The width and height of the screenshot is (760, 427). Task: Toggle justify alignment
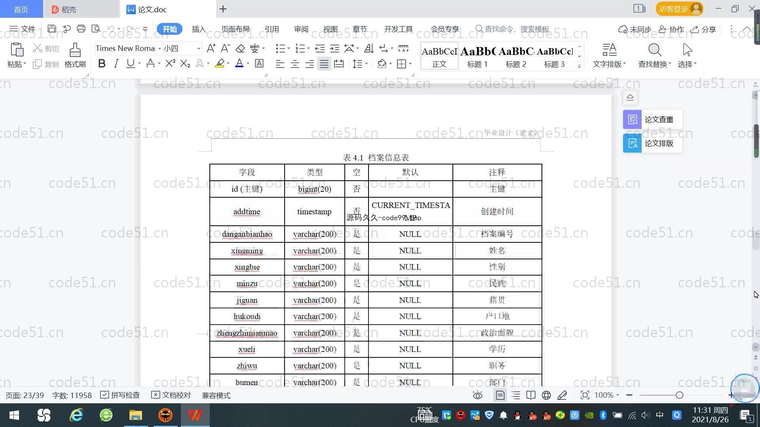[x=324, y=64]
